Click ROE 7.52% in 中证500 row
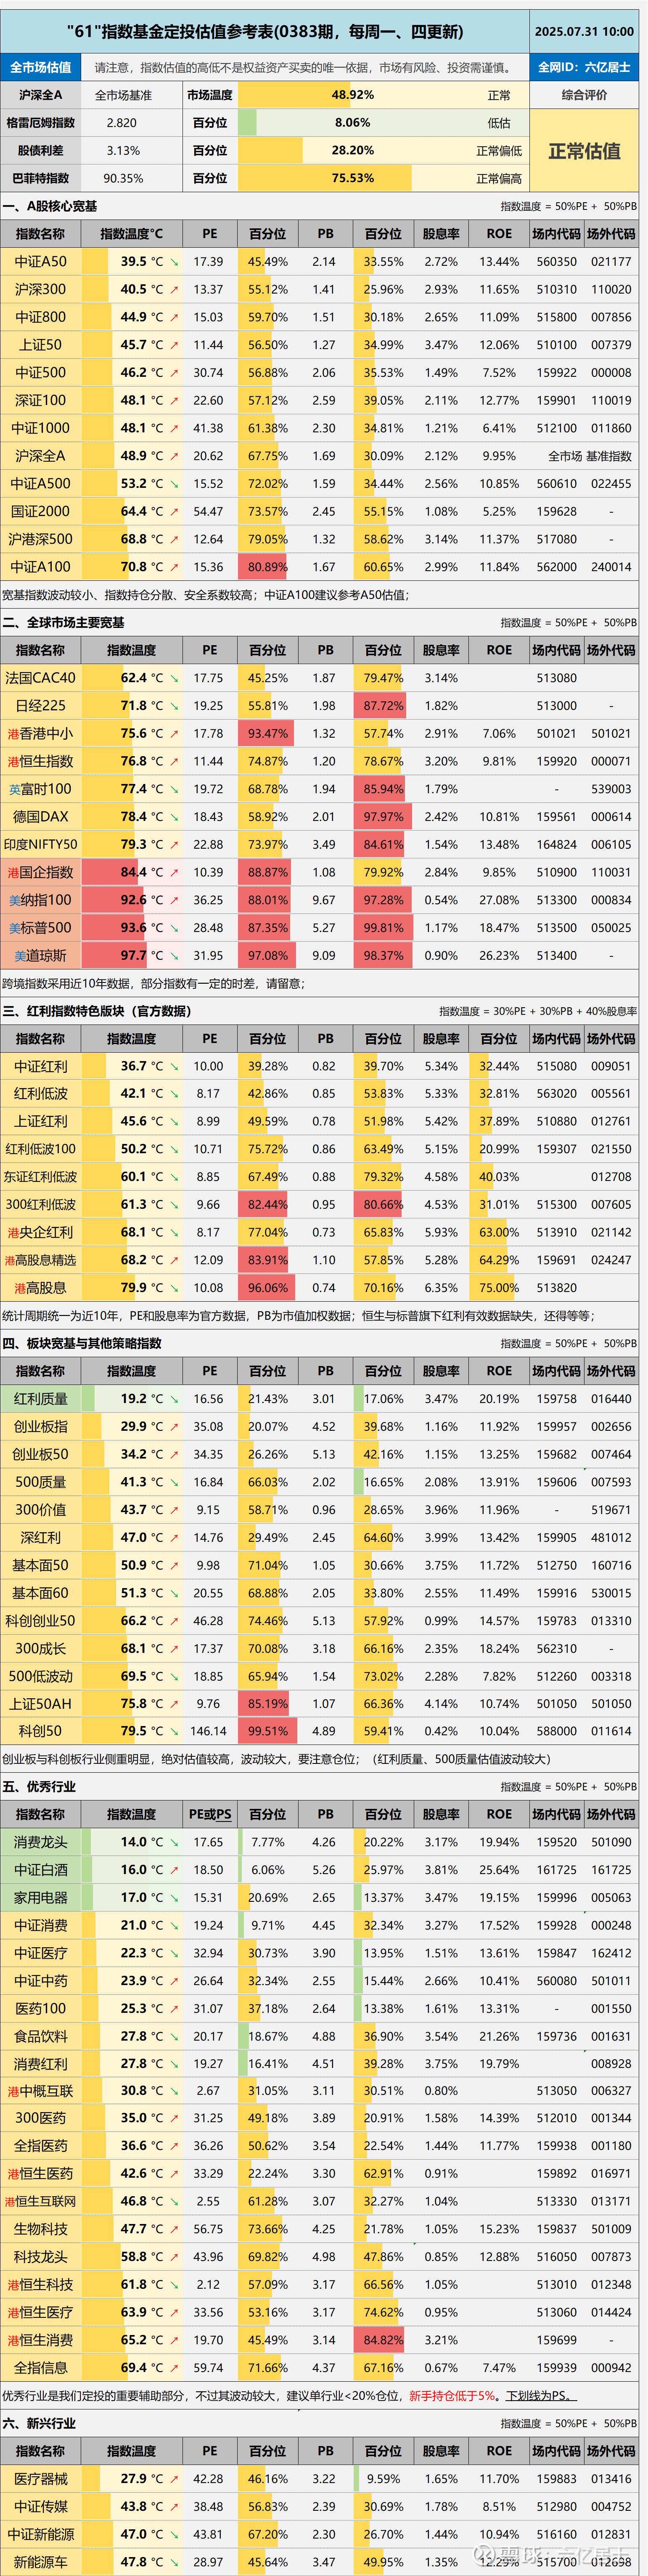The width and height of the screenshot is (648, 2576). (499, 373)
